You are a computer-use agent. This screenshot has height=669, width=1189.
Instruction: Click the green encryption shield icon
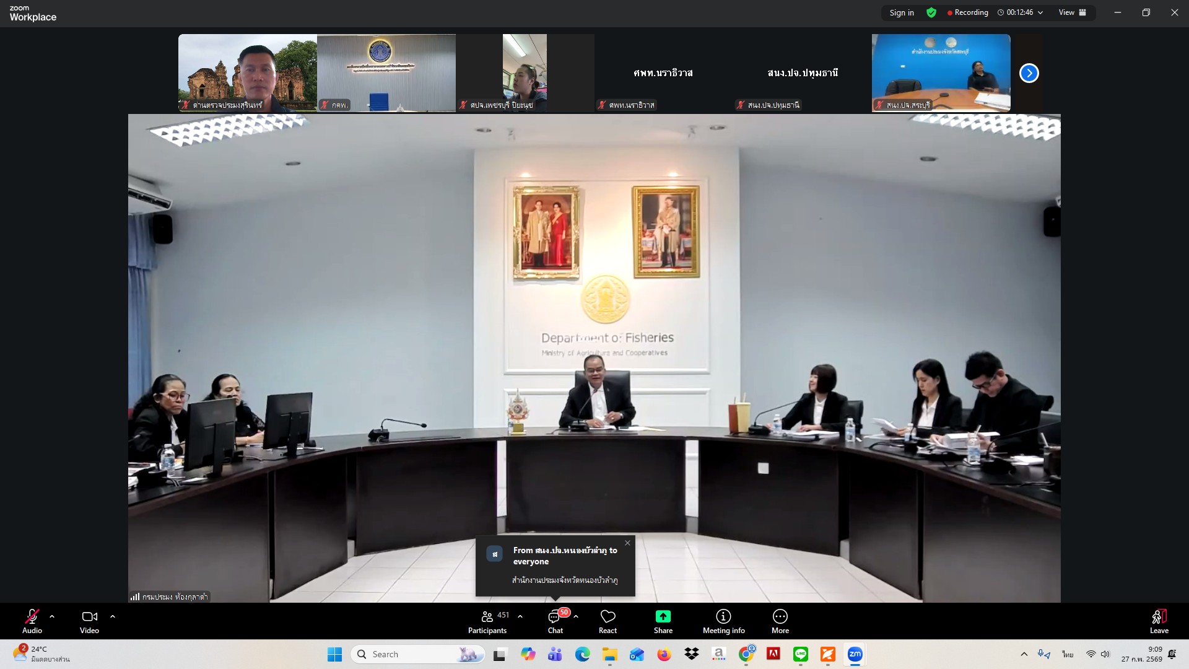(x=931, y=12)
